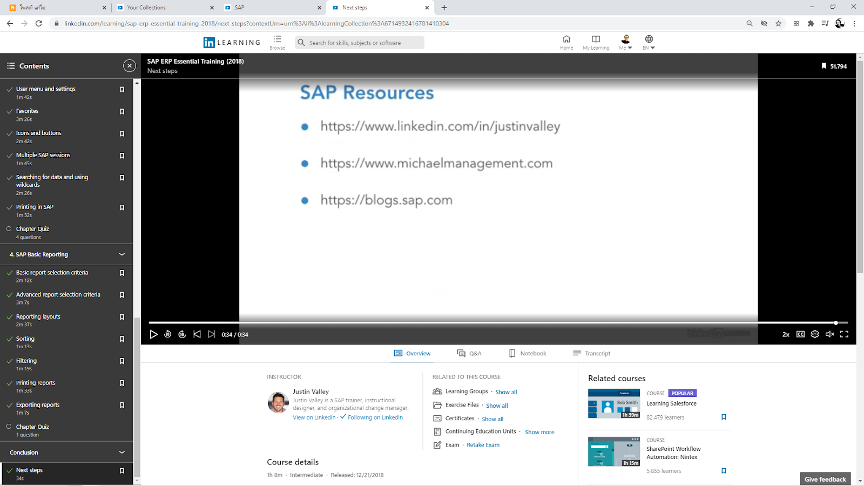Bookmark Next steps video
The height and width of the screenshot is (486, 864).
pos(122,471)
